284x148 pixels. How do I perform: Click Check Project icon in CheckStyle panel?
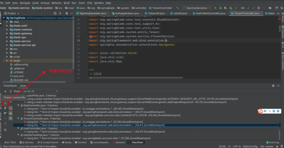coord(5,113)
